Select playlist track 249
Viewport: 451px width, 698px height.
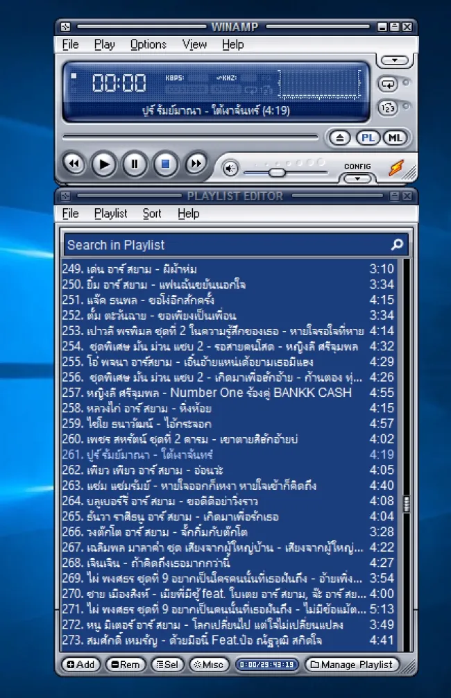(228, 269)
